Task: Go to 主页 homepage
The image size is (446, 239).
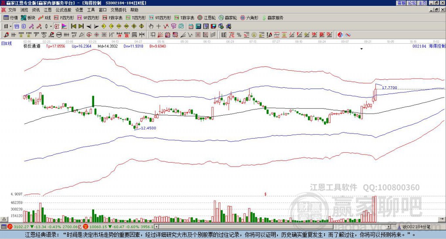Action: pos(422,3)
